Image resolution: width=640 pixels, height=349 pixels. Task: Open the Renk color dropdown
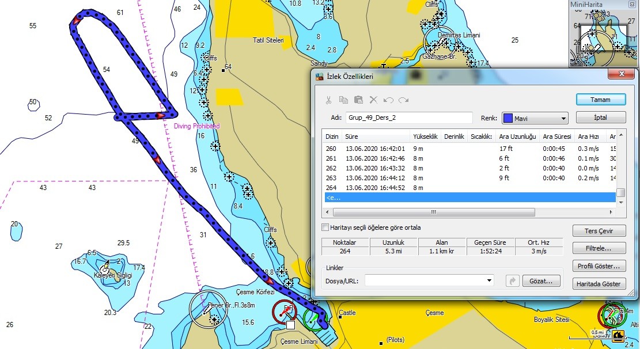(x=563, y=119)
